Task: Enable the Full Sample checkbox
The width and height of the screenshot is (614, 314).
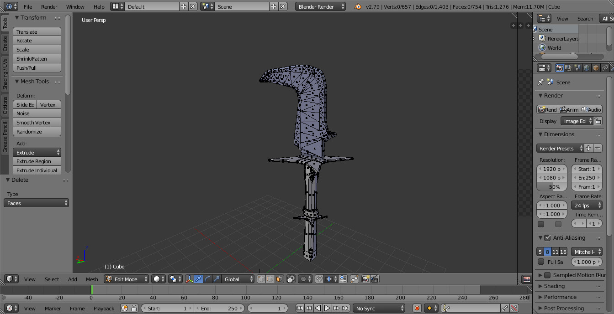Action: (x=541, y=262)
